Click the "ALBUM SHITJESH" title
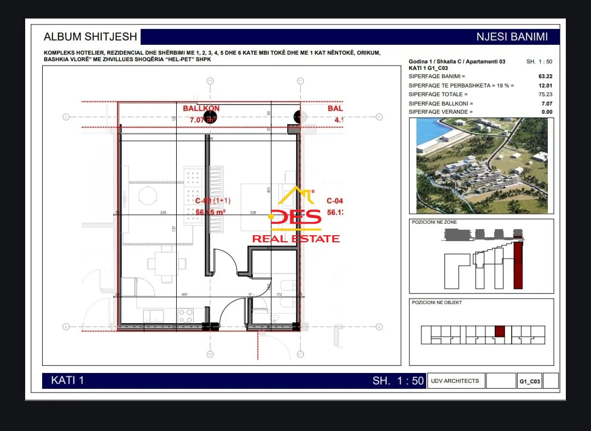Image resolution: width=591 pixels, height=431 pixels. tap(90, 37)
